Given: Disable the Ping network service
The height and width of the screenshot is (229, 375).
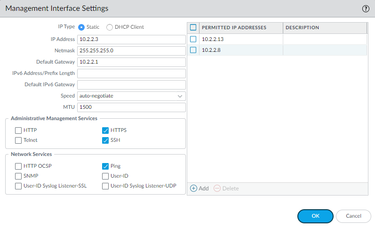Looking at the screenshot, I should pos(105,166).
